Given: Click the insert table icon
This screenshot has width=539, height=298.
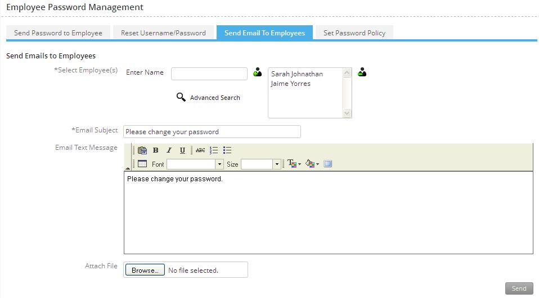Looking at the screenshot, I should [142, 163].
